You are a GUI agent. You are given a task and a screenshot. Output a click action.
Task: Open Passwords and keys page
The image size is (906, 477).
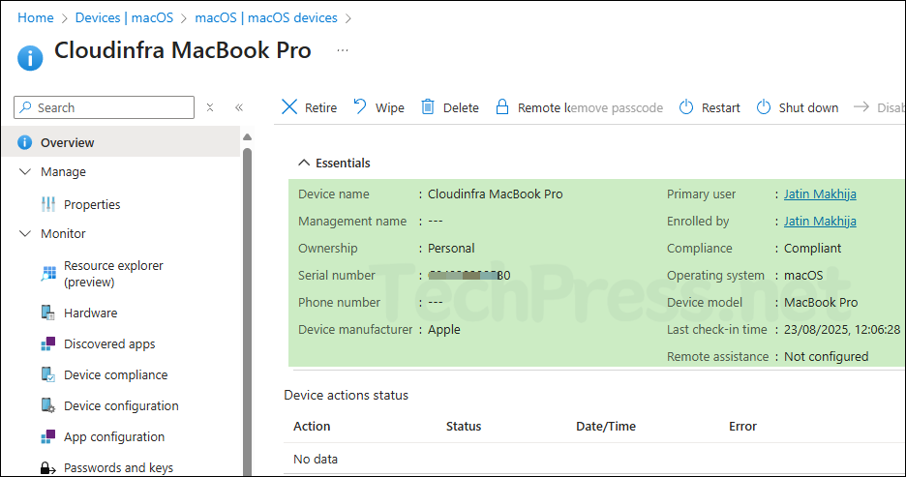(x=118, y=467)
